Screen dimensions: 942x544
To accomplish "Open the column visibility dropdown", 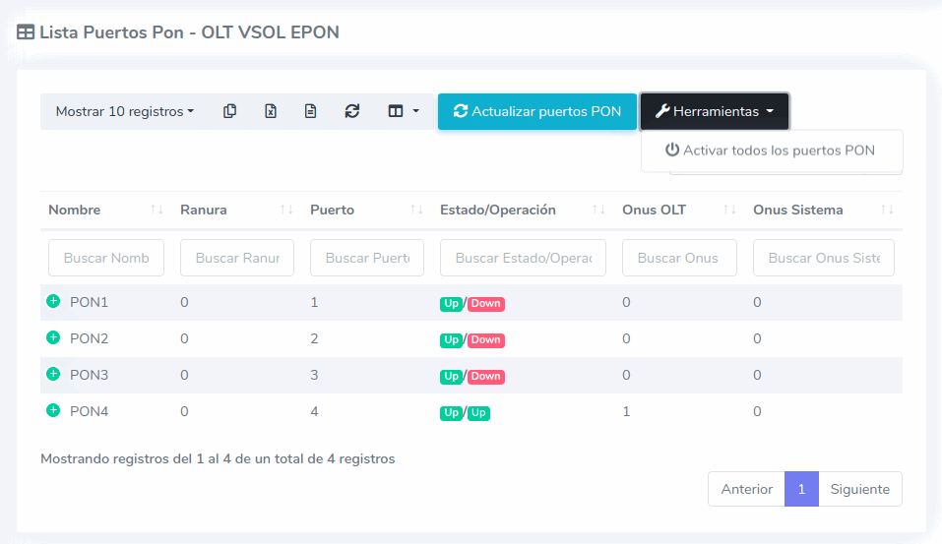I will [404, 111].
